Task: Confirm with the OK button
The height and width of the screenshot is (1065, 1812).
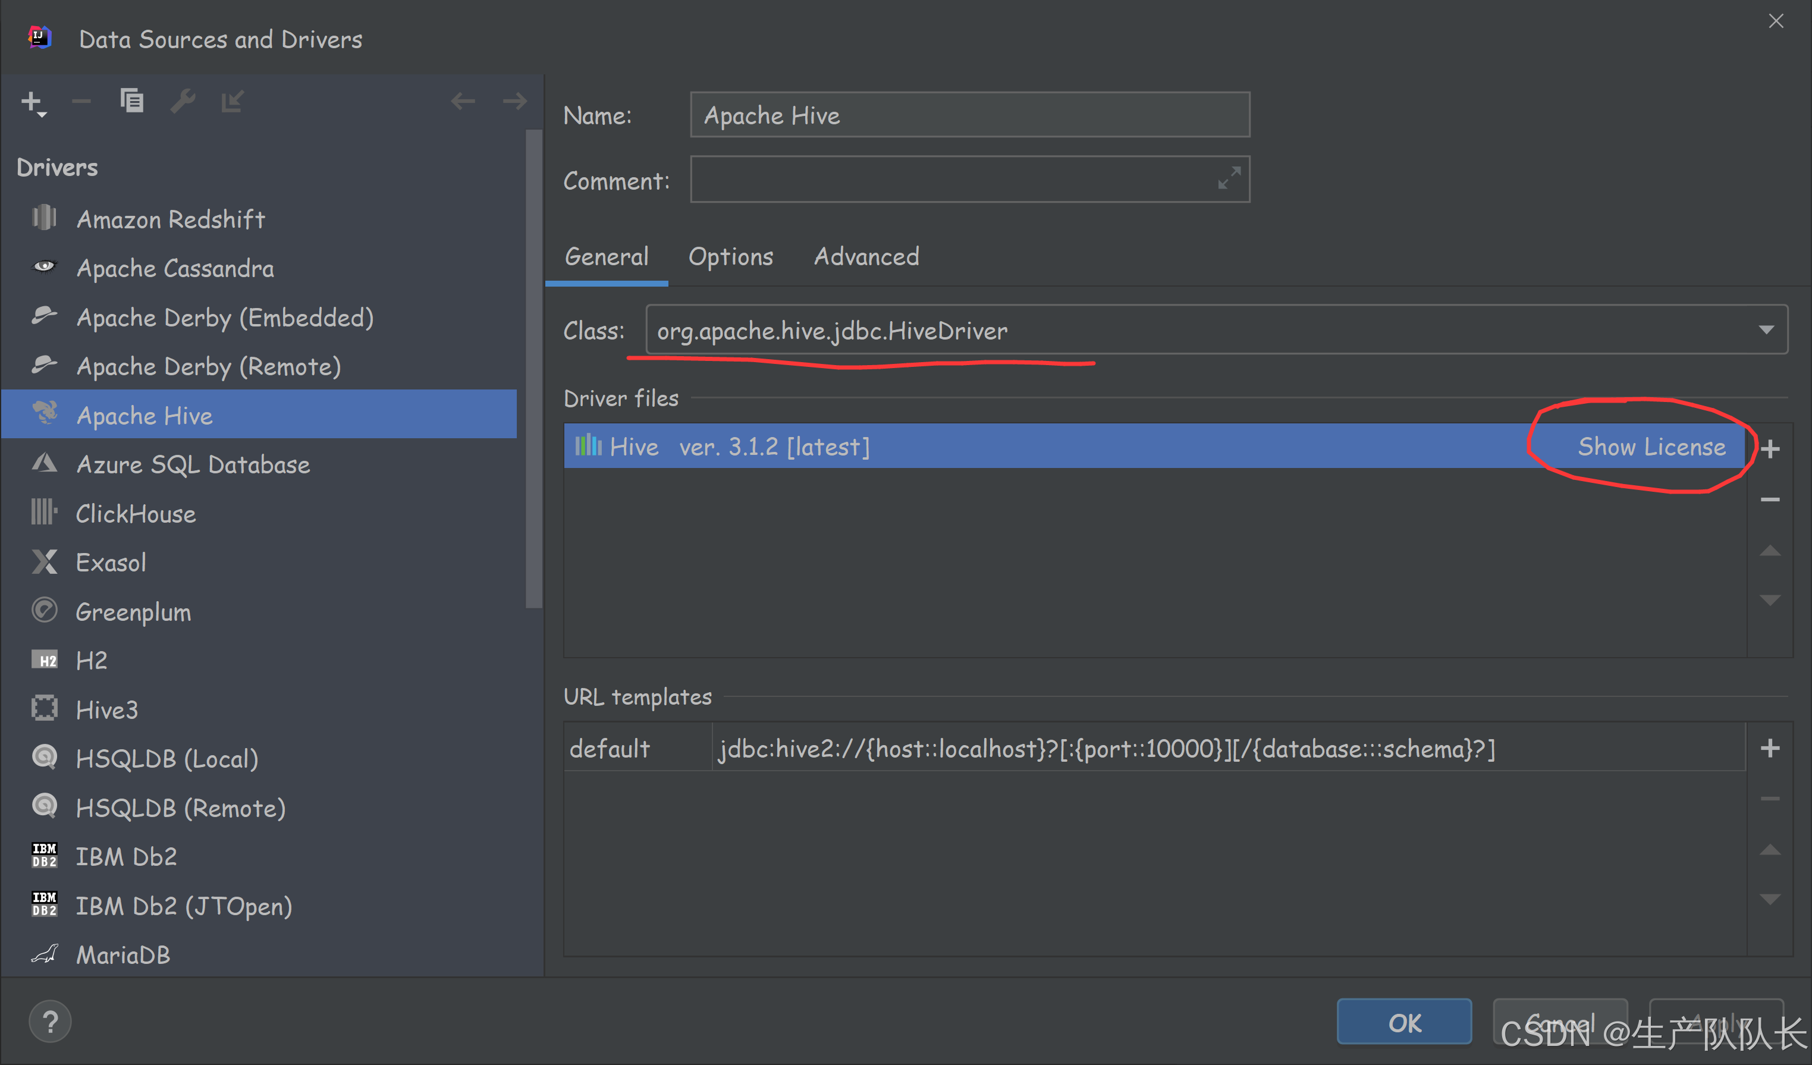Action: click(1404, 1022)
